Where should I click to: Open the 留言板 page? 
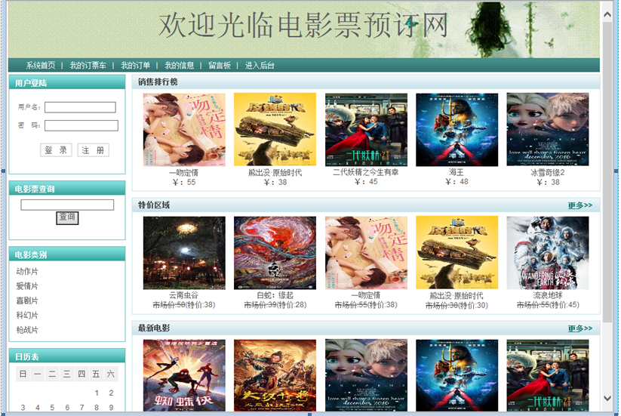pyautogui.click(x=220, y=66)
